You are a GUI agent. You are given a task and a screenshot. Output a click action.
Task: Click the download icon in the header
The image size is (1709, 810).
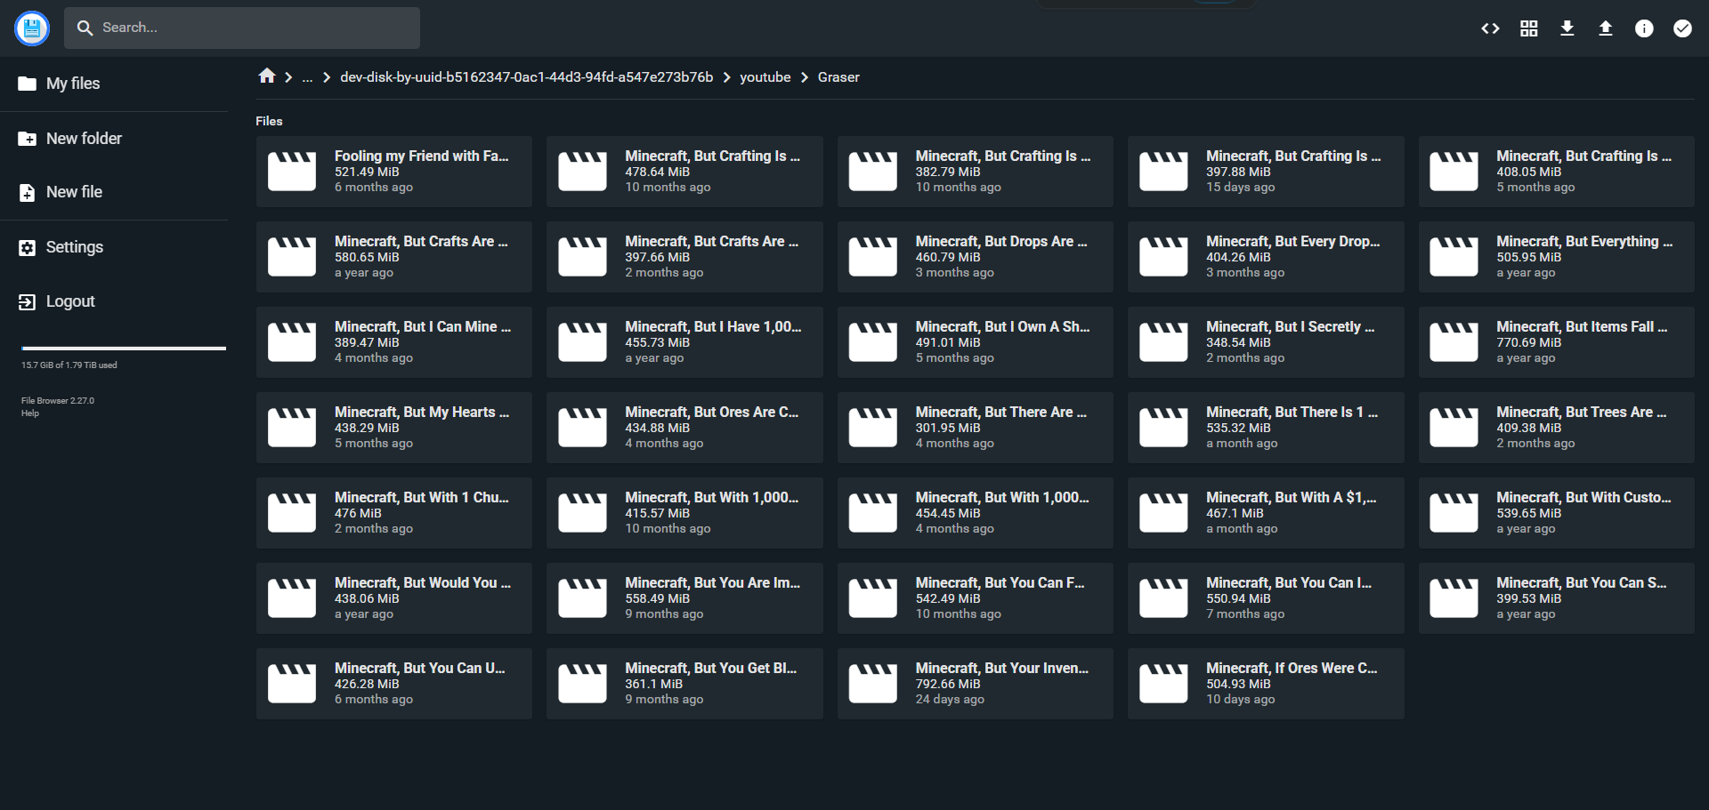pyautogui.click(x=1567, y=28)
